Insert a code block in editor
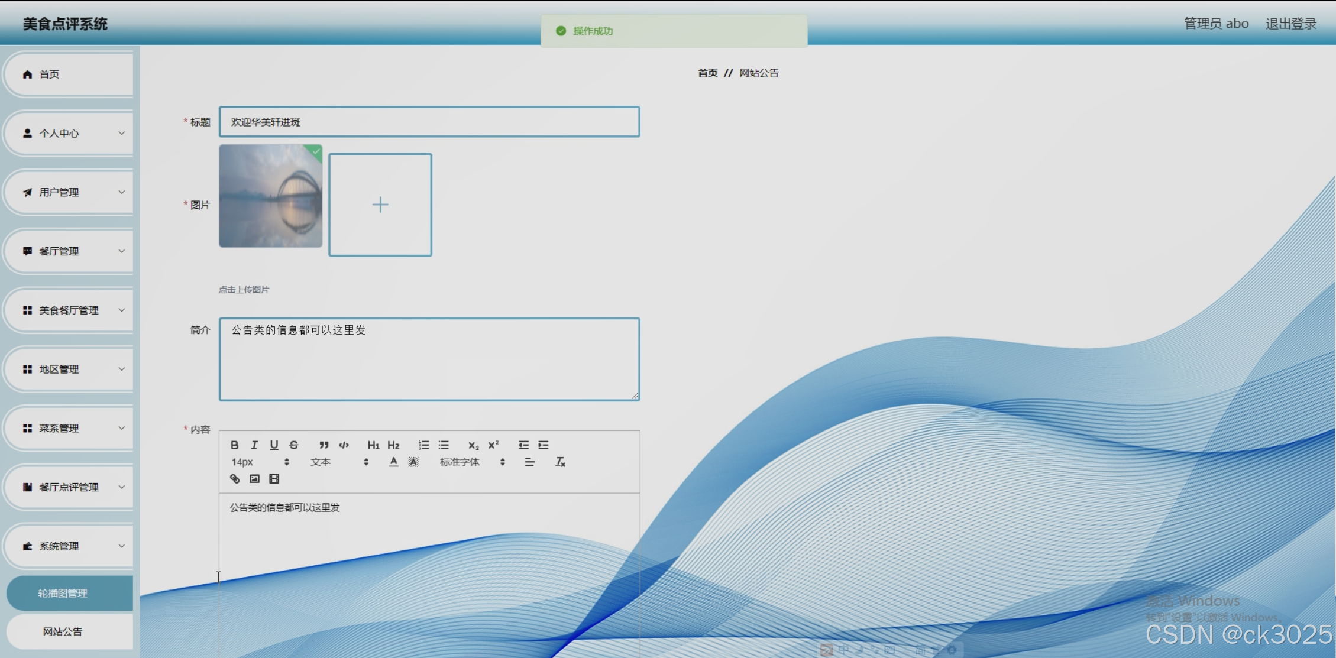 point(344,445)
